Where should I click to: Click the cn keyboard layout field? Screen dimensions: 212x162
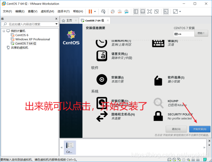coord(184,34)
